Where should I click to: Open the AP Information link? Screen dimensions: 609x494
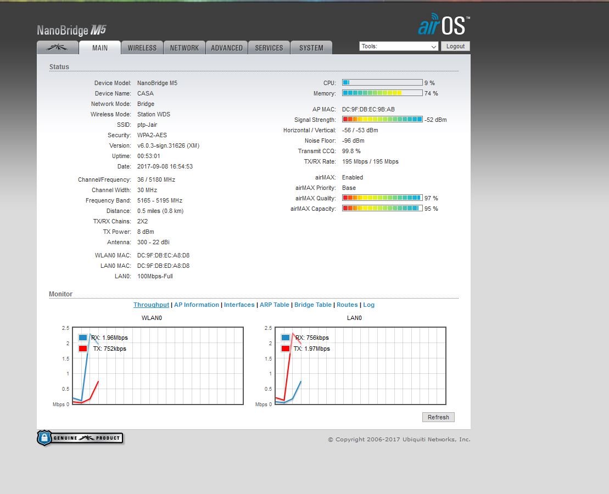[197, 305]
